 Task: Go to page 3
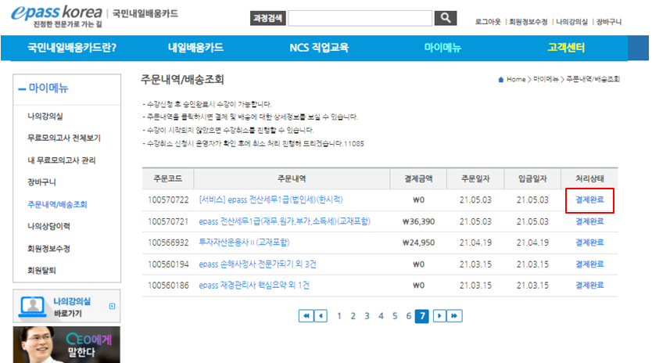coord(367,316)
